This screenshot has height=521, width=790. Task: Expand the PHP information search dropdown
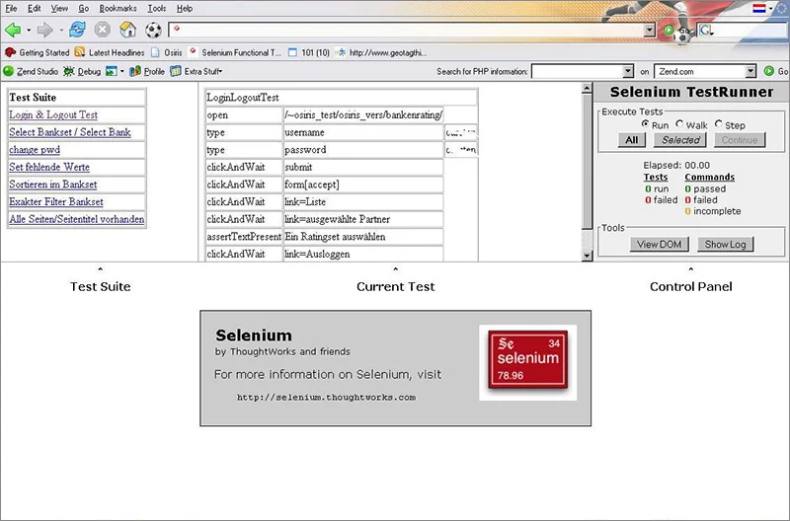pyautogui.click(x=628, y=71)
